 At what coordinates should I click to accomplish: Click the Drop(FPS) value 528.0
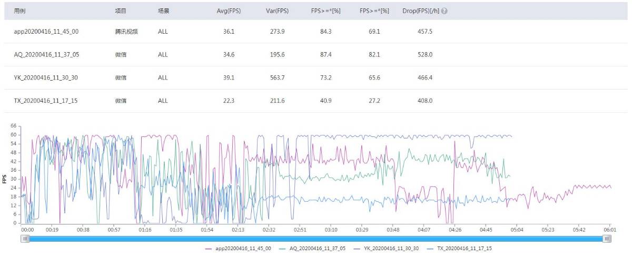pos(424,55)
